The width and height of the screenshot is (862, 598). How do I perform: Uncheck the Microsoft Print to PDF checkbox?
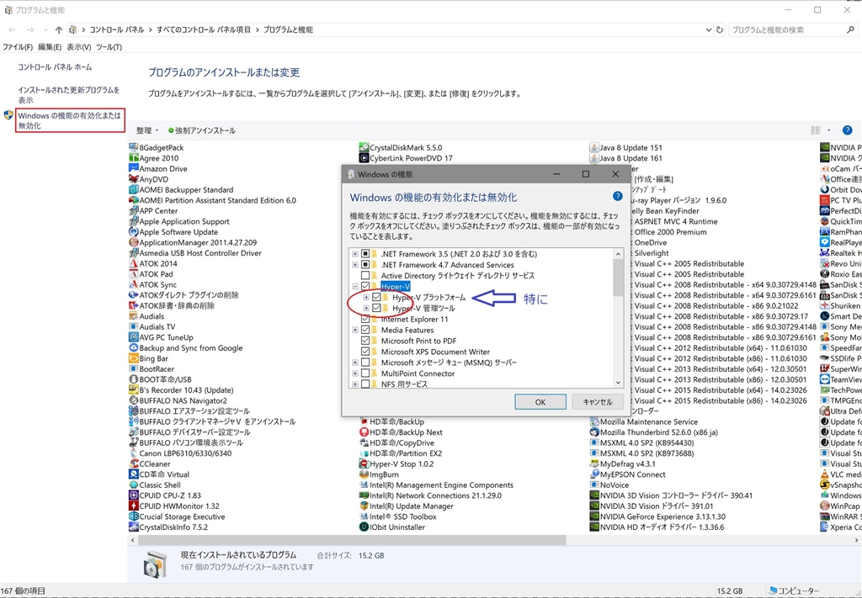click(365, 341)
